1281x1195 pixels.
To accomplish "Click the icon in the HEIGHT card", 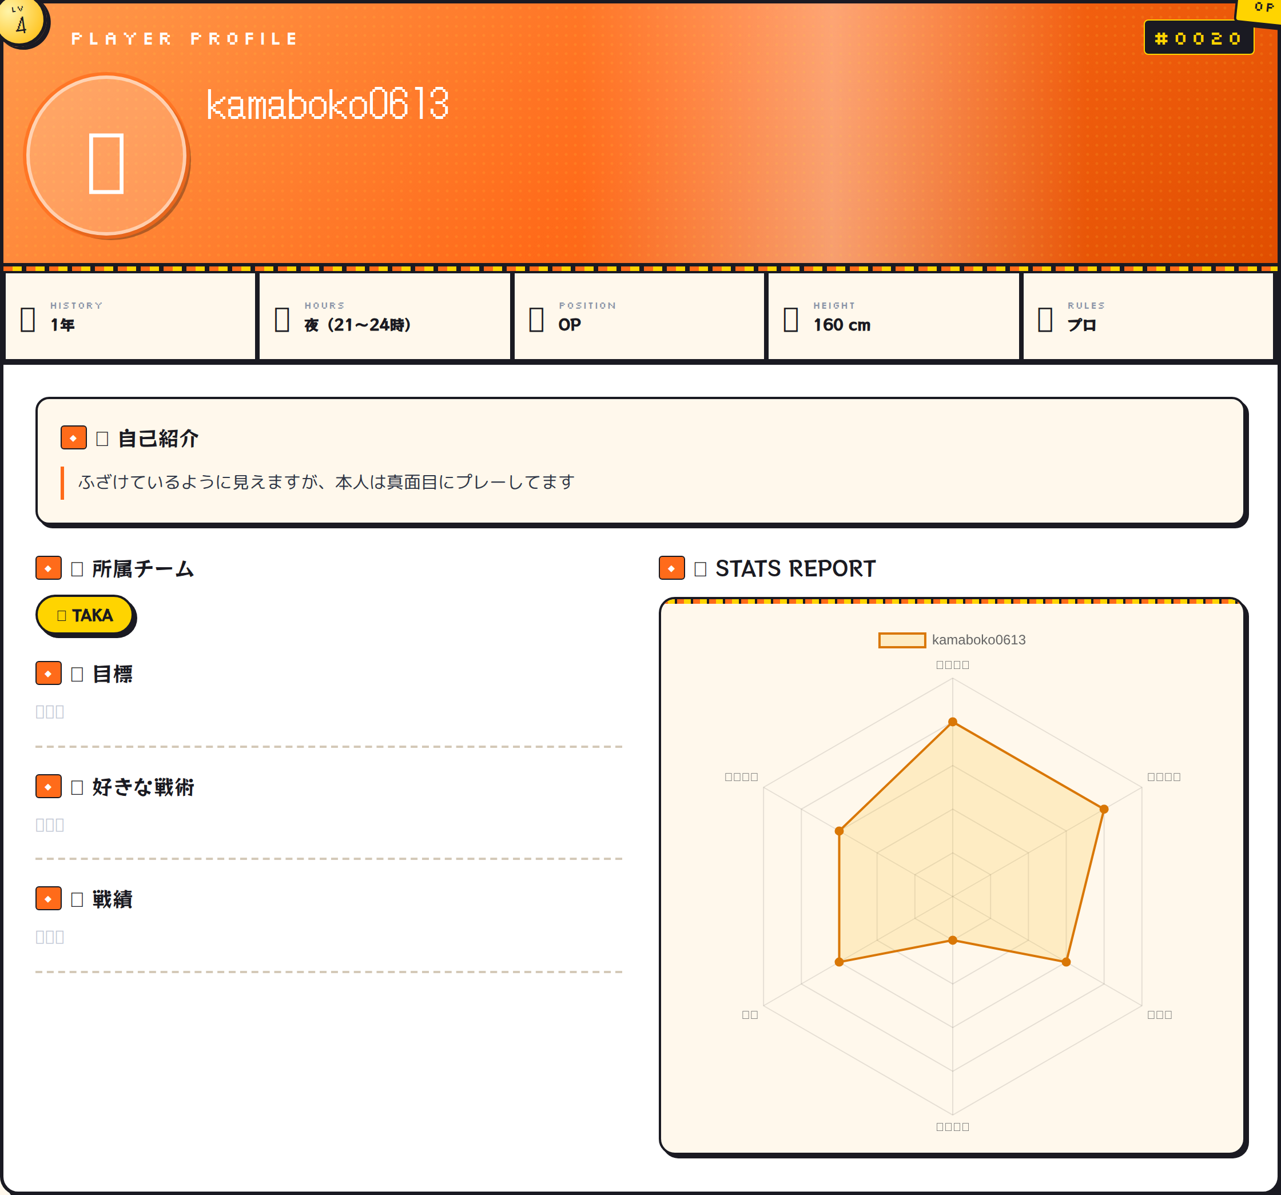I will 791,319.
